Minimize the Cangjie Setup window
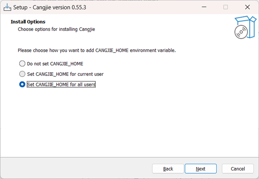Viewport: 259px width, 179px height. [204, 7]
